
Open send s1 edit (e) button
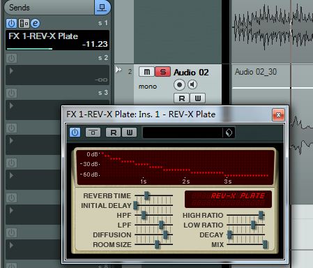(x=35, y=23)
